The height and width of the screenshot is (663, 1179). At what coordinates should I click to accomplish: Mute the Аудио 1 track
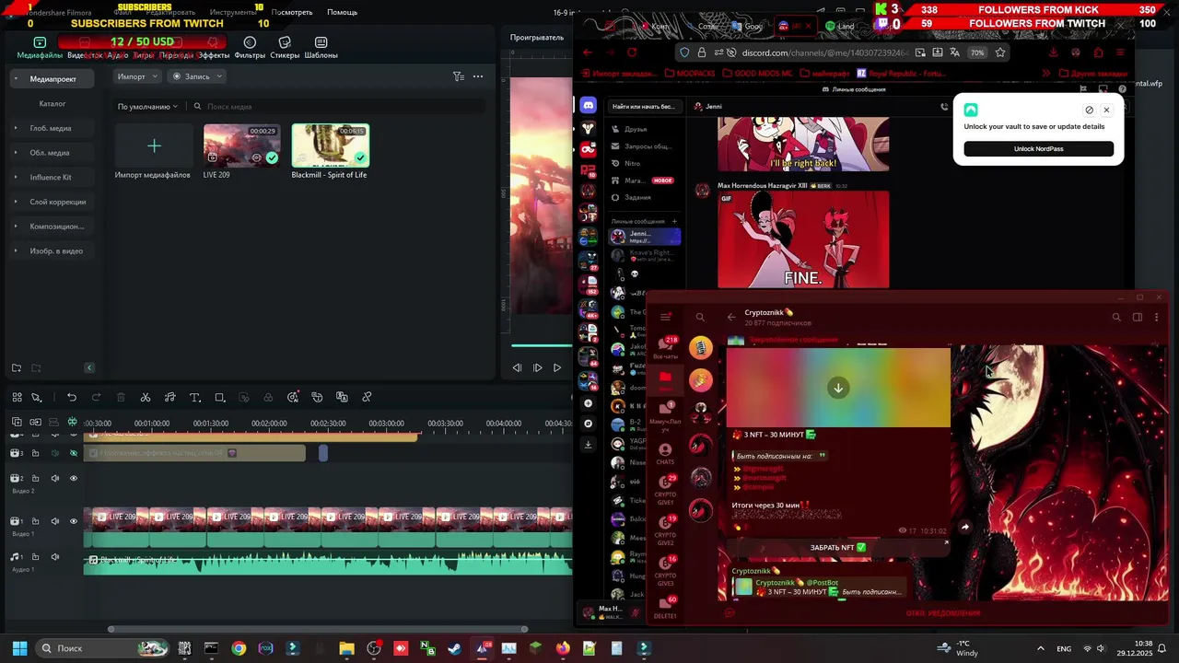[55, 557]
